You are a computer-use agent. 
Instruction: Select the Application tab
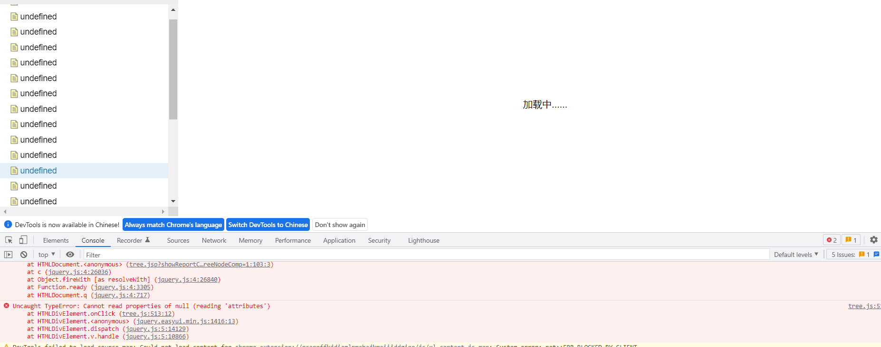[339, 241]
